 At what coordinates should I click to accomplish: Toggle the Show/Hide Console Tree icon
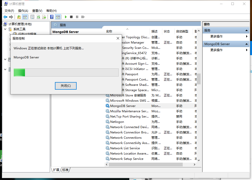click(x=25, y=17)
